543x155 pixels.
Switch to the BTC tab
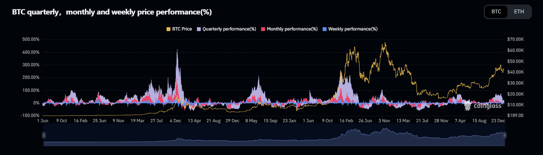point(496,11)
